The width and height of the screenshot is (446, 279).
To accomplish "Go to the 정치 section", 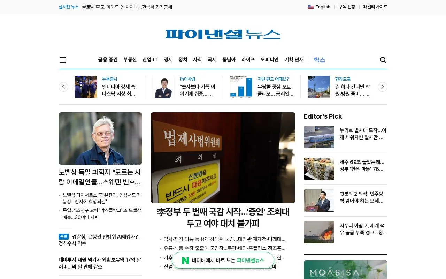I will click(183, 60).
